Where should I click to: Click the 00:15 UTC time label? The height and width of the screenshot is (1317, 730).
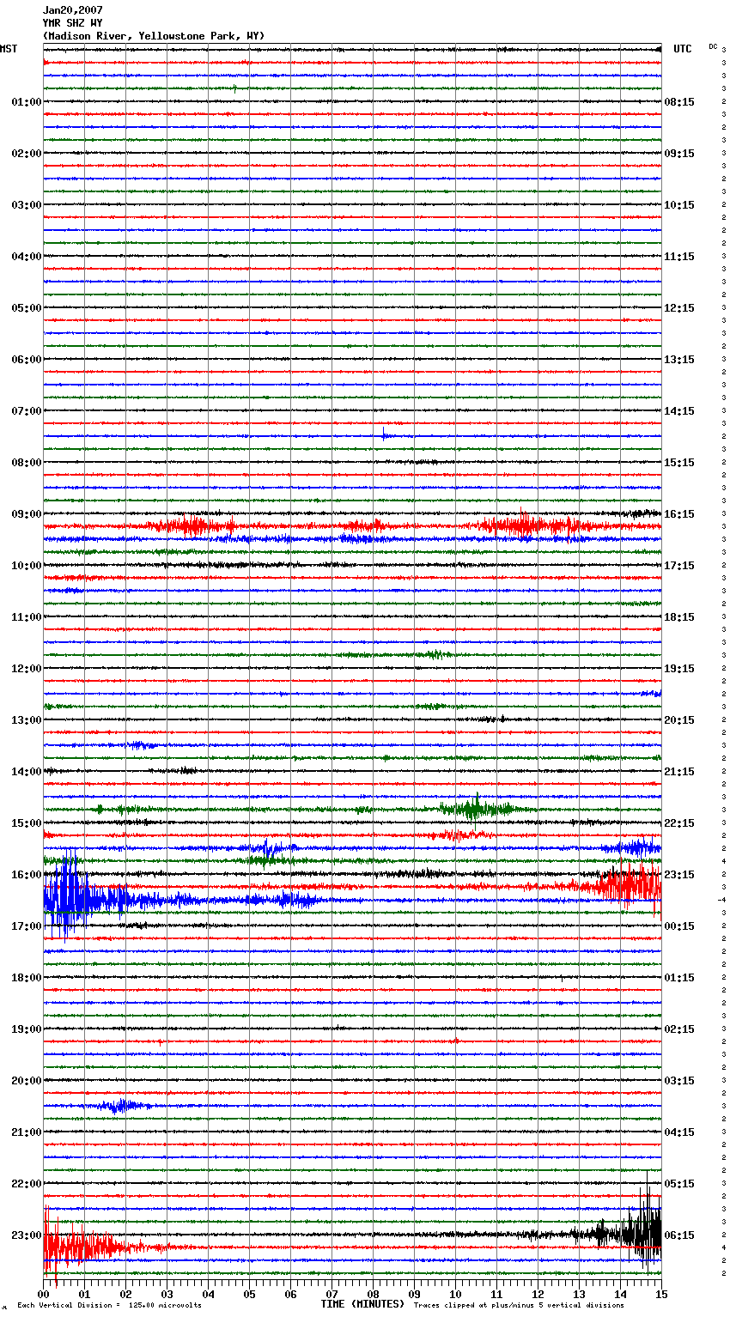[679, 926]
